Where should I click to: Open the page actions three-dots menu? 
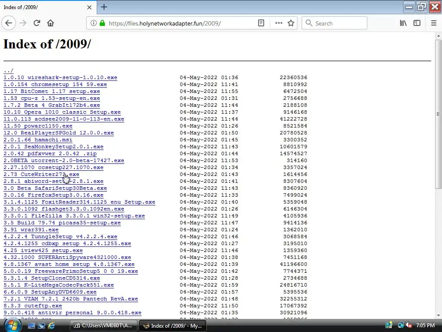pyautogui.click(x=278, y=23)
